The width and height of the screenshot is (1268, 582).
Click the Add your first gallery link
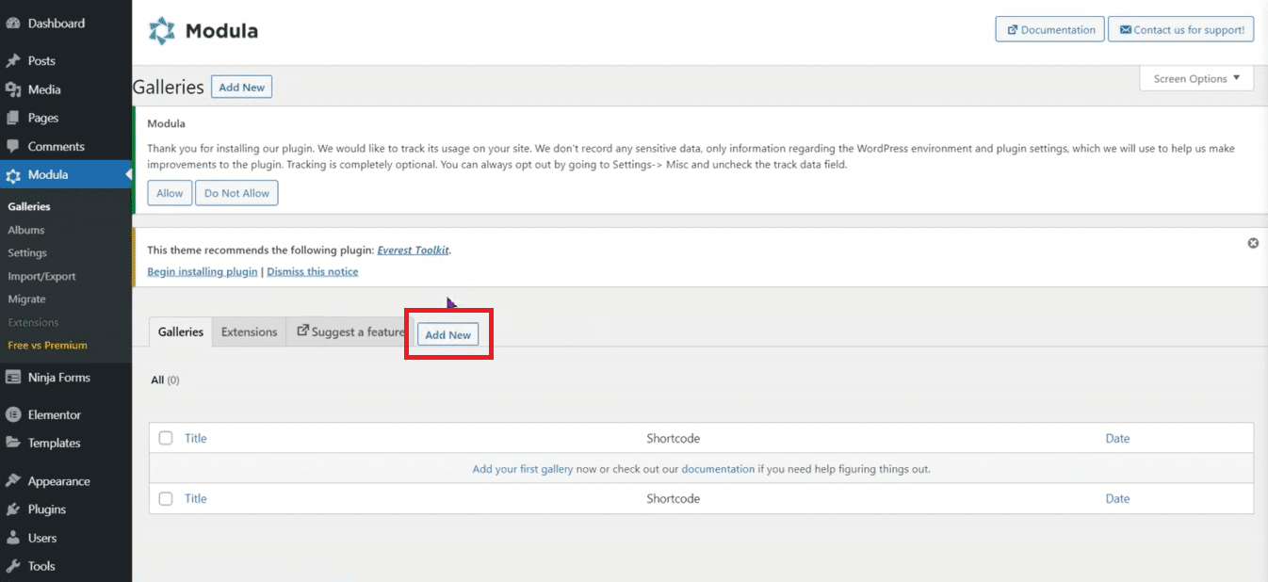click(x=522, y=469)
